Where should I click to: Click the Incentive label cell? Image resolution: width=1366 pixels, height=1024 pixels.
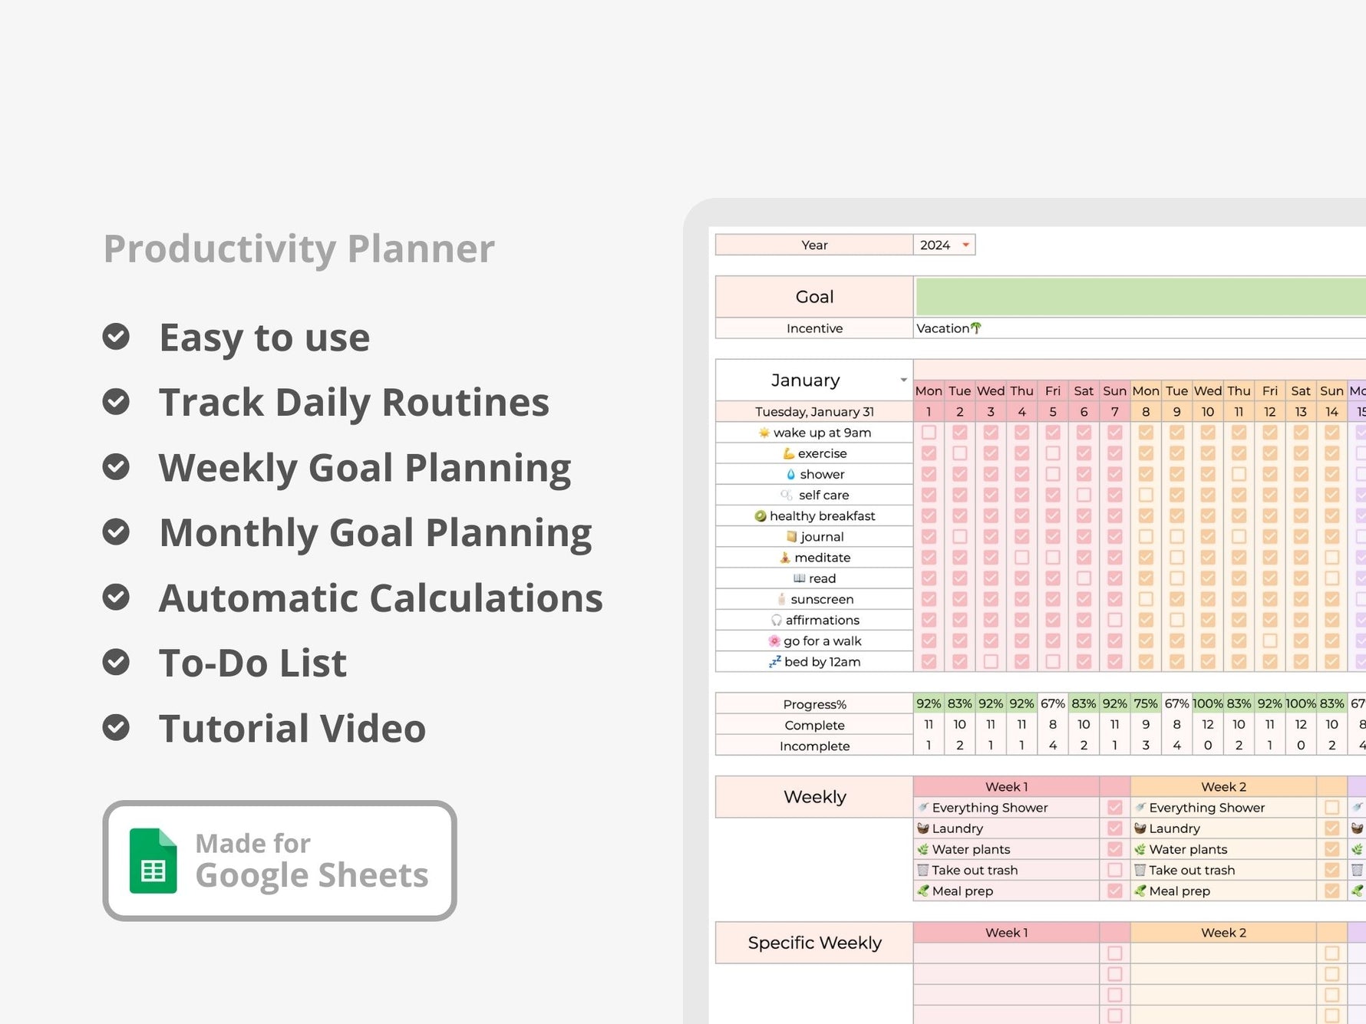813,328
